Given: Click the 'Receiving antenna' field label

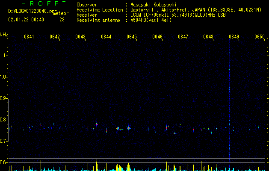Looking at the screenshot, I should click(98, 20).
